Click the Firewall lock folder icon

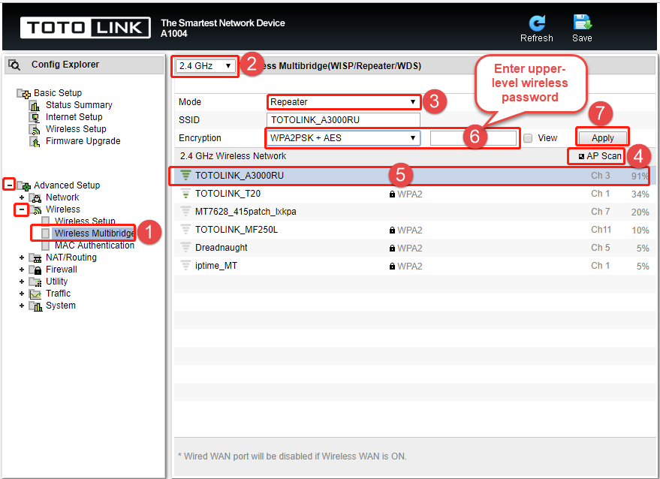coord(36,270)
